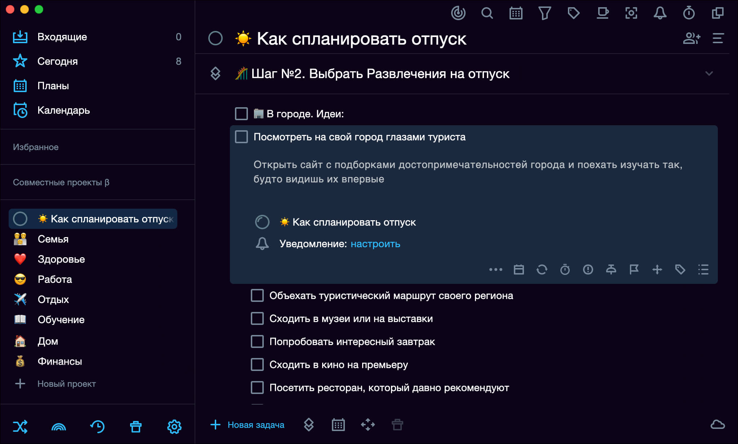Open cloud sync icon at bottom right
Screen dimensions: 738x444
point(717,425)
